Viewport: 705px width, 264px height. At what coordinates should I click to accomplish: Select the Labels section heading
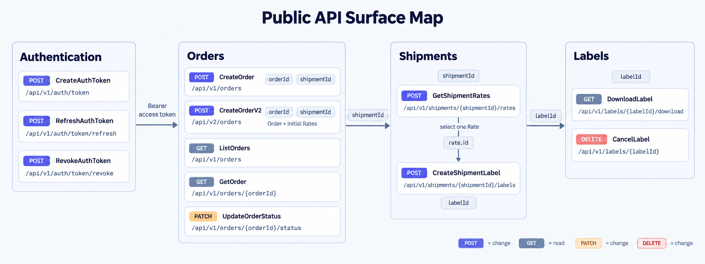(591, 56)
